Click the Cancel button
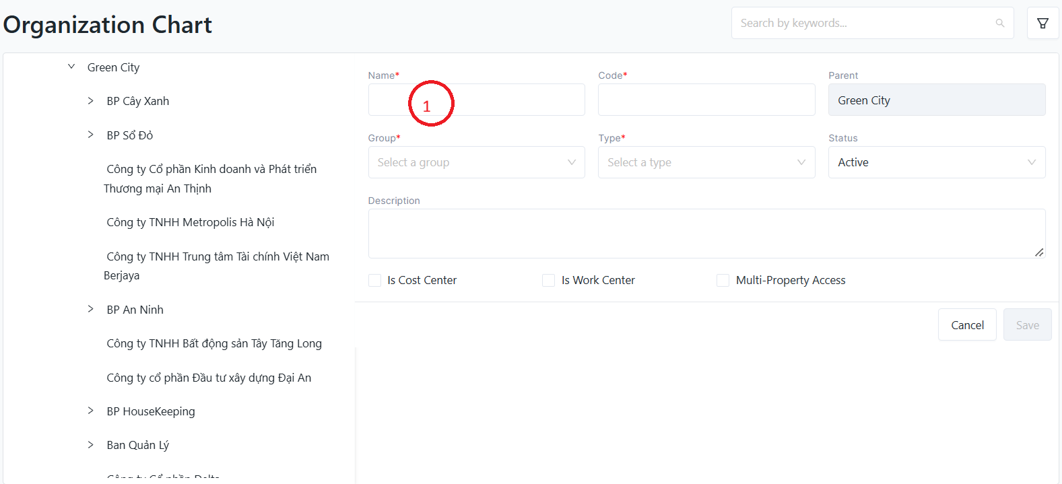 click(967, 325)
